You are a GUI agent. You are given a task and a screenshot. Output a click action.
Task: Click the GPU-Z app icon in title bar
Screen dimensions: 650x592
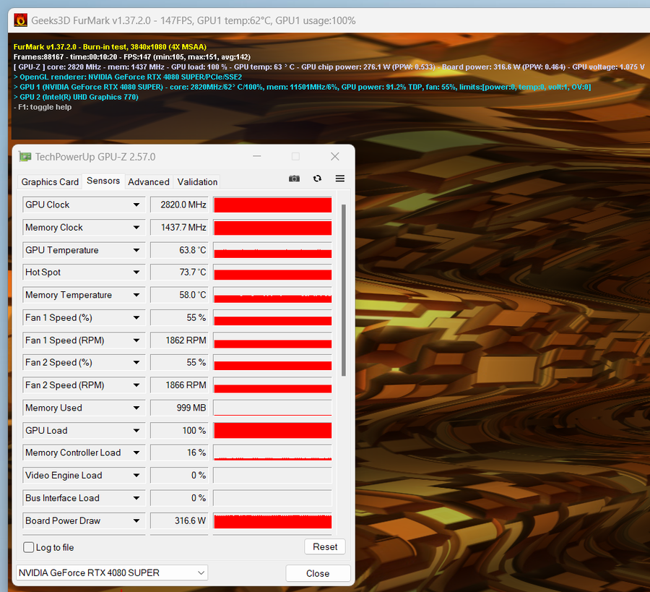point(25,157)
